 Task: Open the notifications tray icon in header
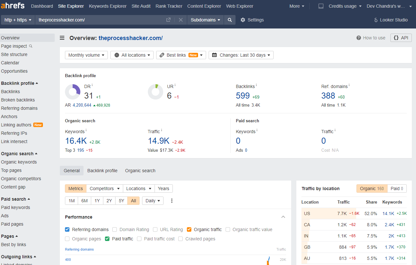321,6
